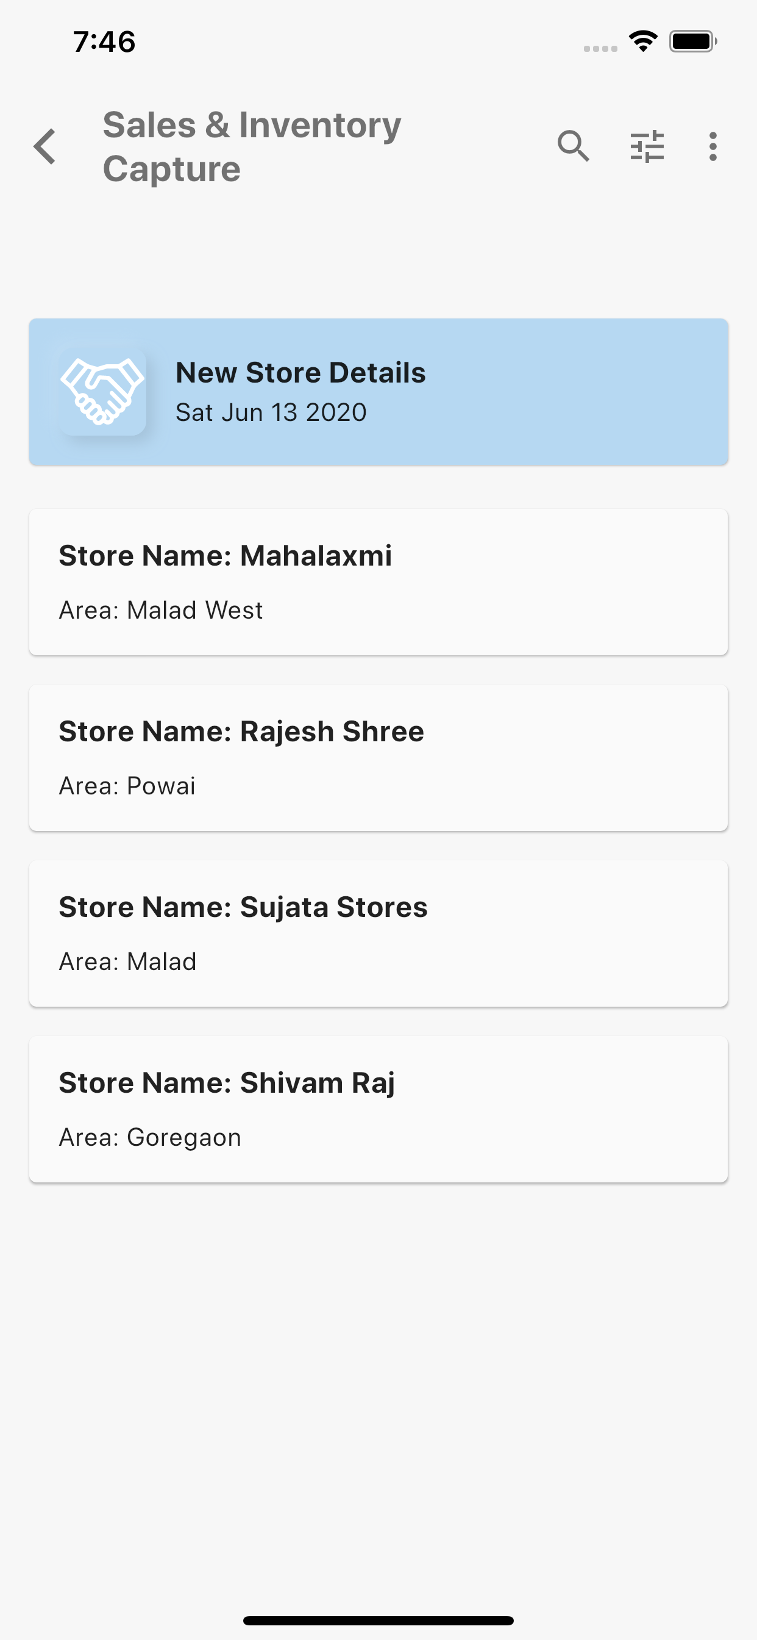Select the New Store Details banner
Screen dimensions: 757x1640
point(378,392)
